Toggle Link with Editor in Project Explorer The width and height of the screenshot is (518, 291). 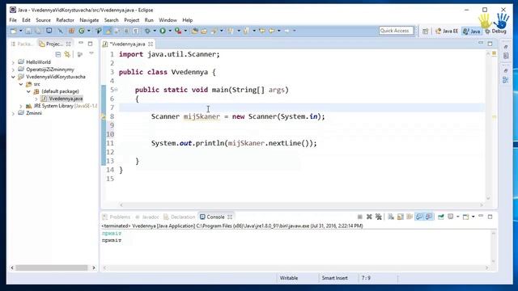coord(67,54)
